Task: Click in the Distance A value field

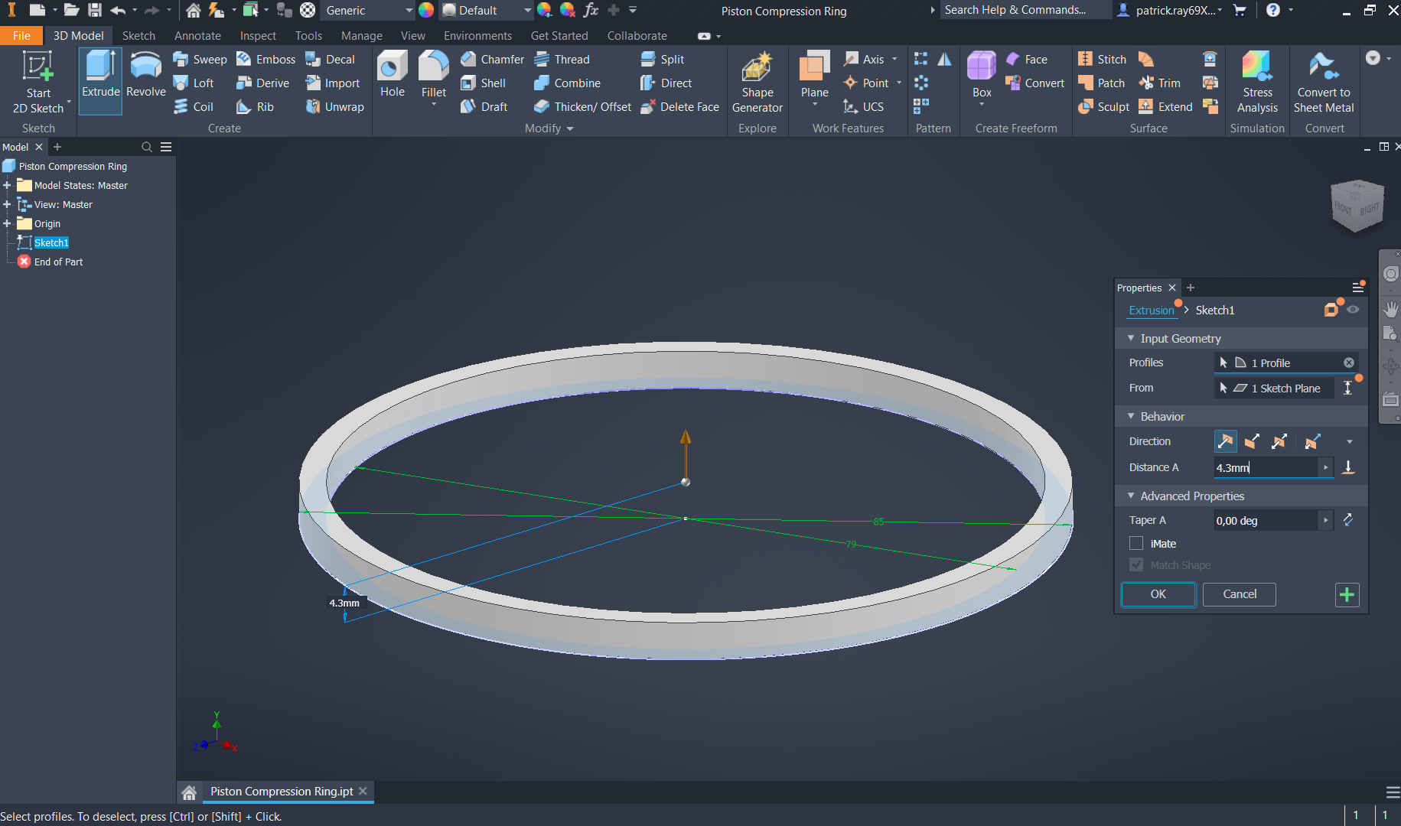Action: (x=1266, y=467)
